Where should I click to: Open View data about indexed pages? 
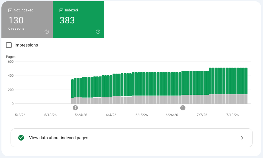[132, 138]
